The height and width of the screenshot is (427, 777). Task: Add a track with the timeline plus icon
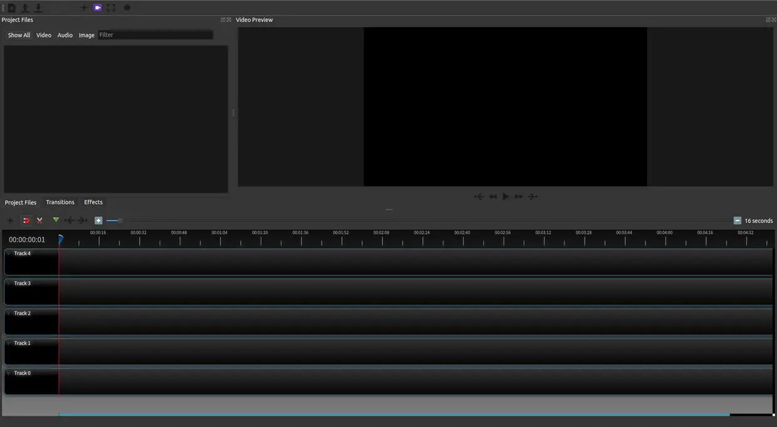point(10,220)
